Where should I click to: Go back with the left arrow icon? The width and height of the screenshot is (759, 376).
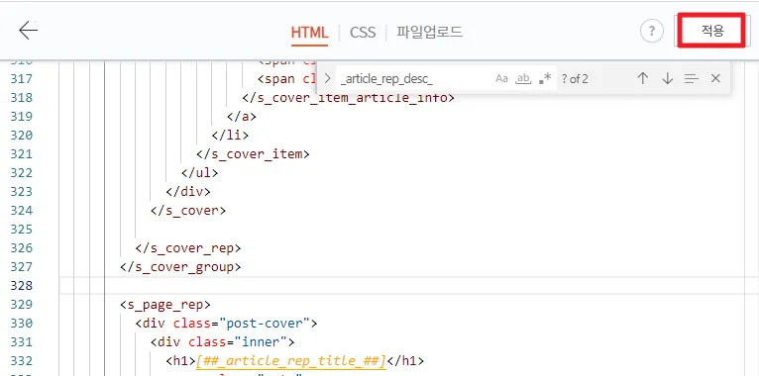[x=28, y=31]
